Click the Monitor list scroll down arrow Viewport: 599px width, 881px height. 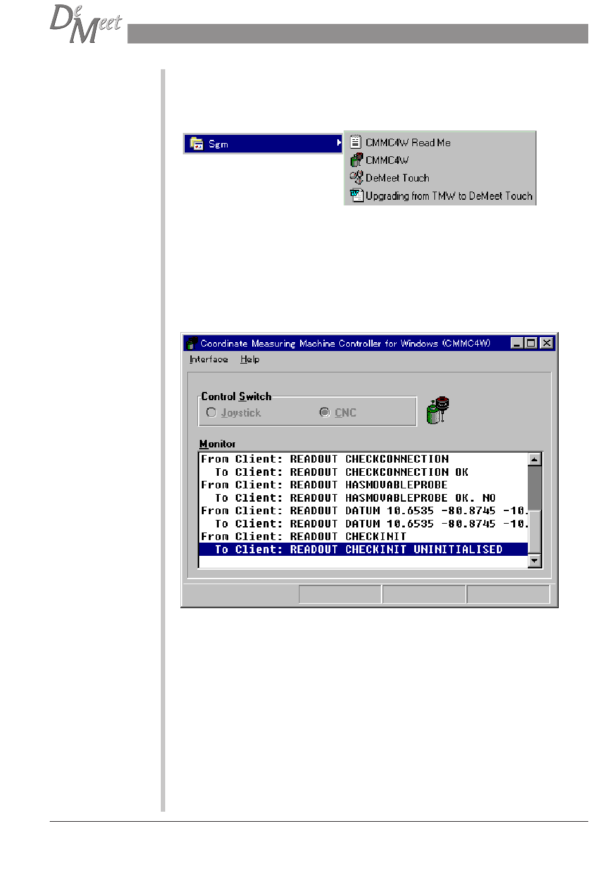pos(535,560)
